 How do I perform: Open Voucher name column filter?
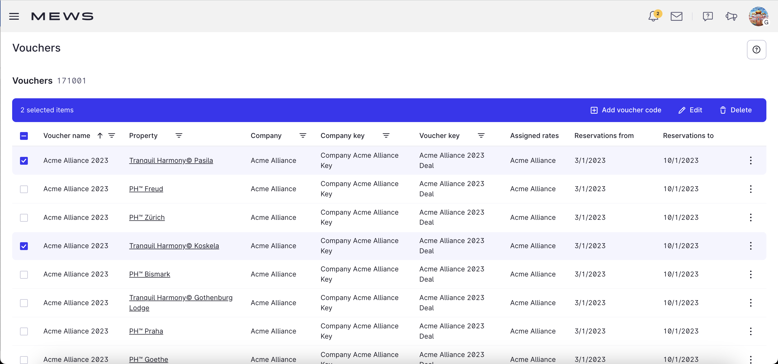pyautogui.click(x=112, y=136)
